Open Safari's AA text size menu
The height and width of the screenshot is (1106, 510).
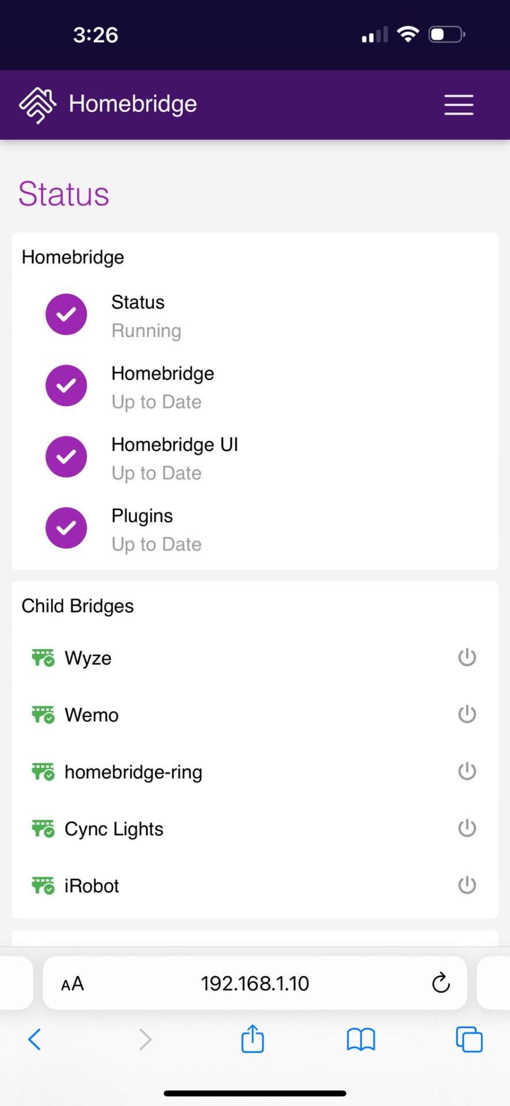tap(73, 983)
